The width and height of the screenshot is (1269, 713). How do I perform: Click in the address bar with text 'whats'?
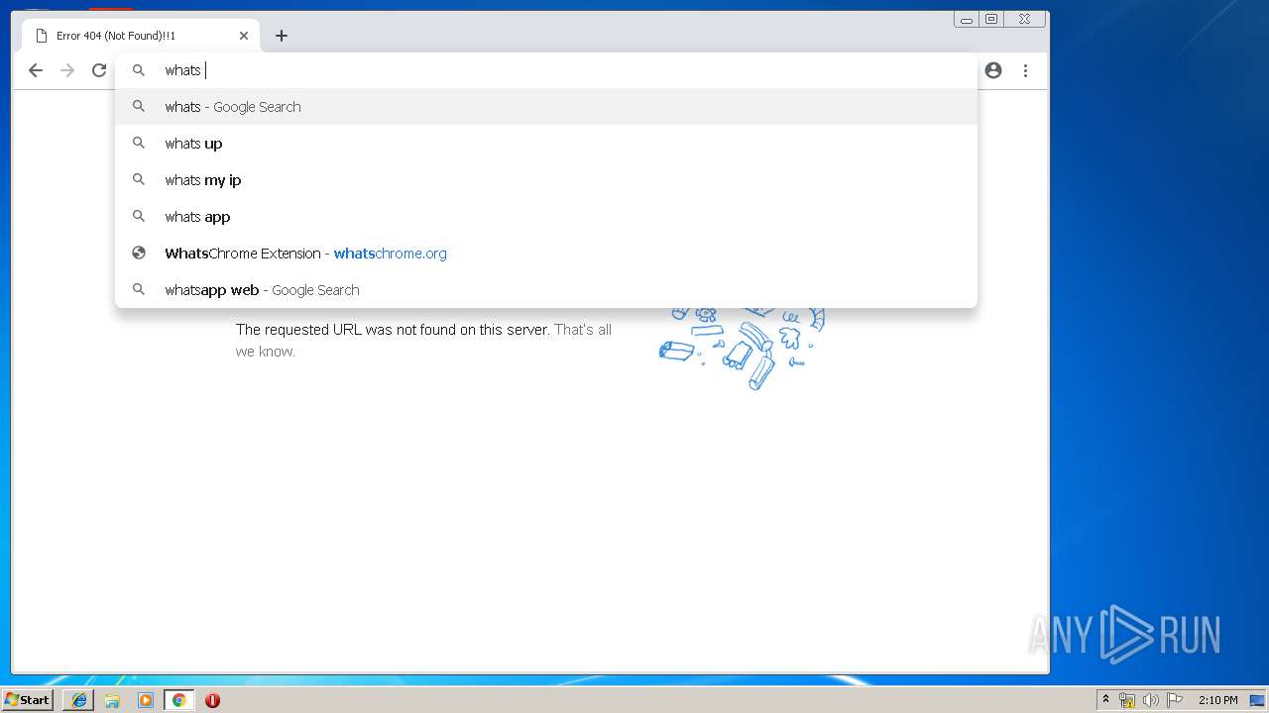(545, 70)
